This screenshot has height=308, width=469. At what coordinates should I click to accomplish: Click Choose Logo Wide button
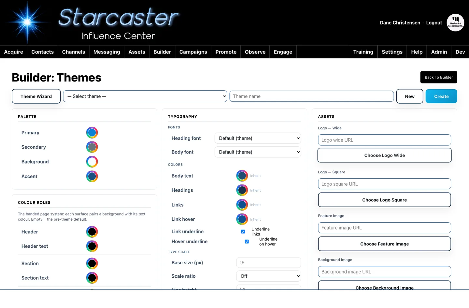point(385,155)
